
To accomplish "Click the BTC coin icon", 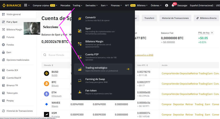I will (x=47, y=84).
